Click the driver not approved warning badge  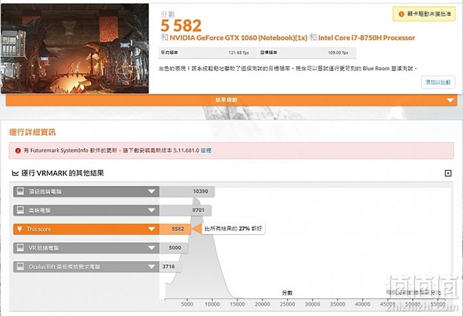424,14
